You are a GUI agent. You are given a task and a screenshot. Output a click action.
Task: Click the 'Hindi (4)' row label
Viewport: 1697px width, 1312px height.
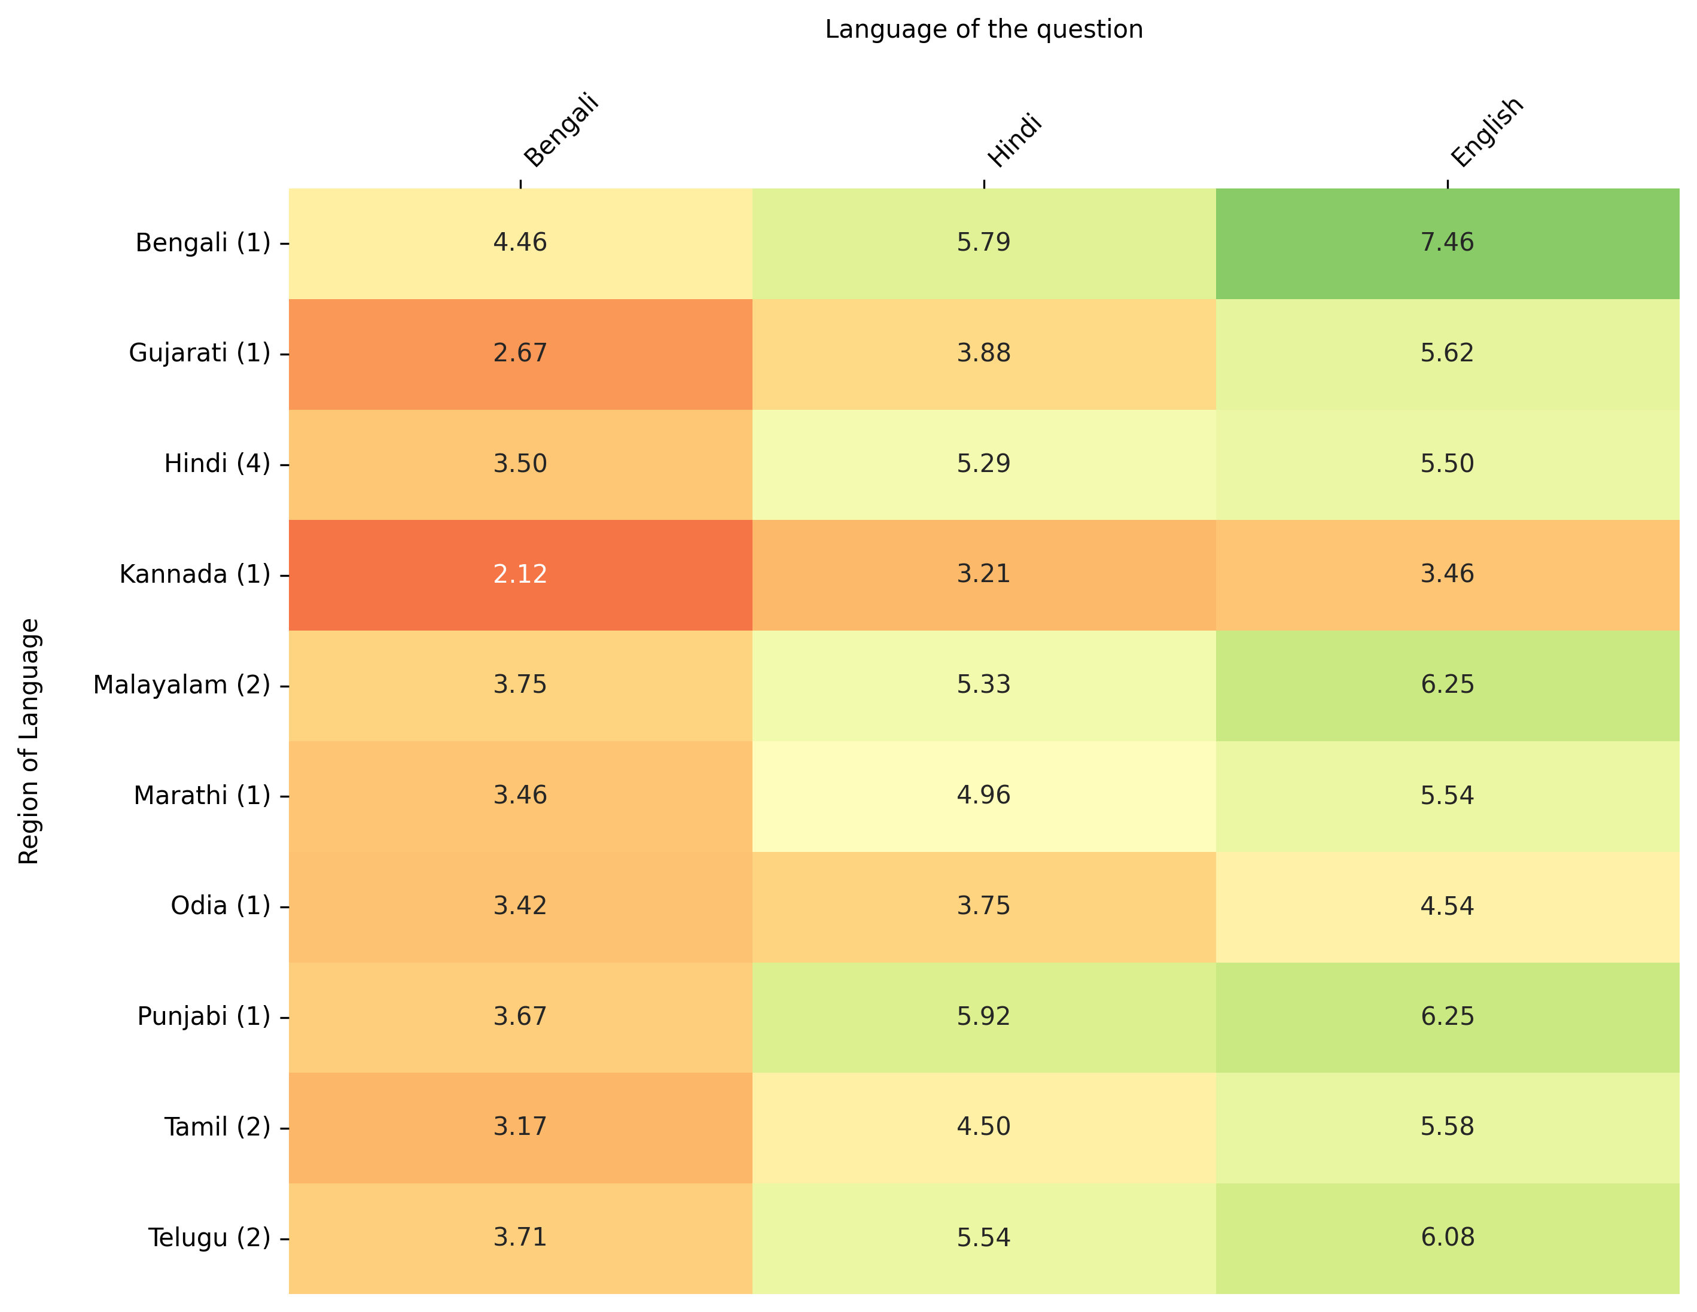pyautogui.click(x=217, y=464)
